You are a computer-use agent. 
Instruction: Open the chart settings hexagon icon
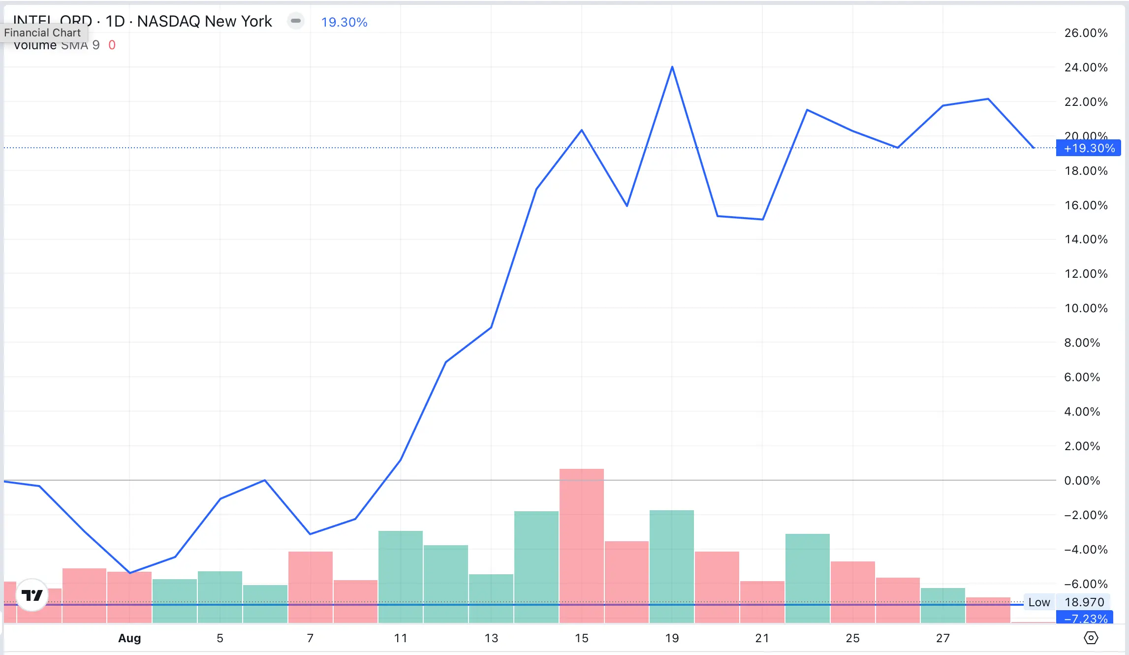[1091, 638]
